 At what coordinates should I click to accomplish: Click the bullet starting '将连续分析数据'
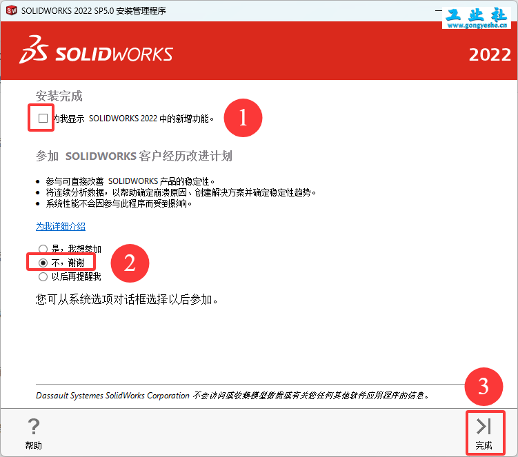click(181, 192)
